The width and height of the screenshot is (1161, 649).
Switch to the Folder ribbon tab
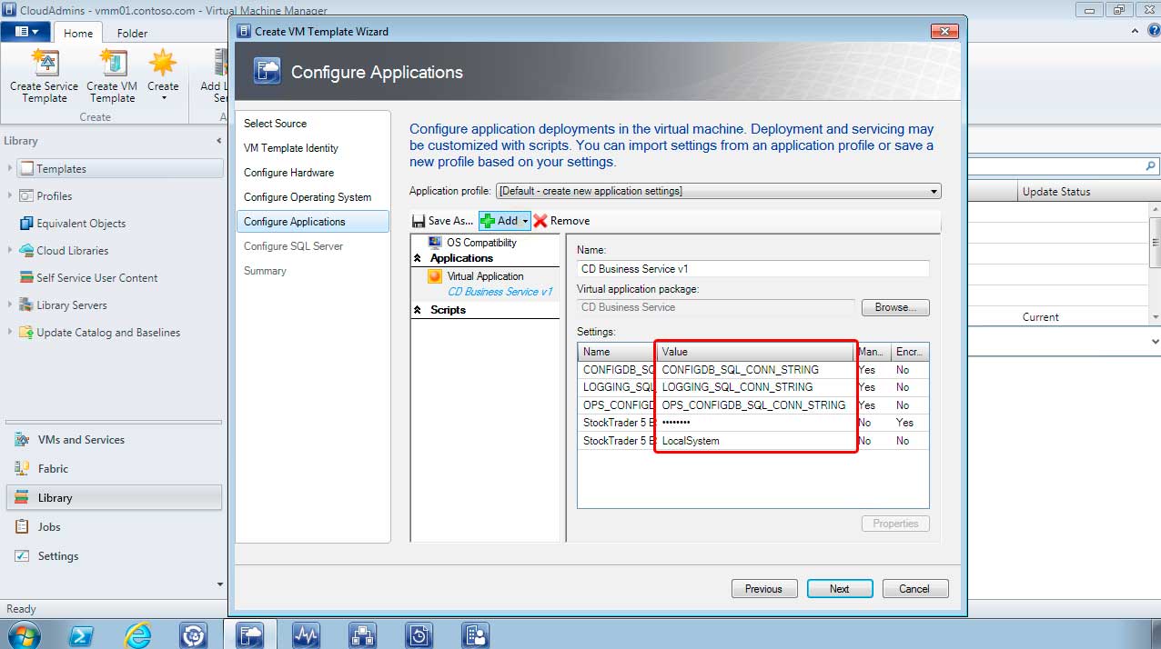pyautogui.click(x=132, y=33)
